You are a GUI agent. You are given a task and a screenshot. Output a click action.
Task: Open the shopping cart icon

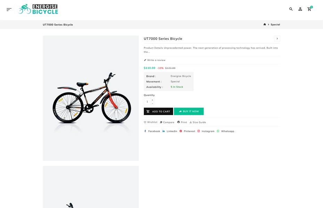(309, 9)
